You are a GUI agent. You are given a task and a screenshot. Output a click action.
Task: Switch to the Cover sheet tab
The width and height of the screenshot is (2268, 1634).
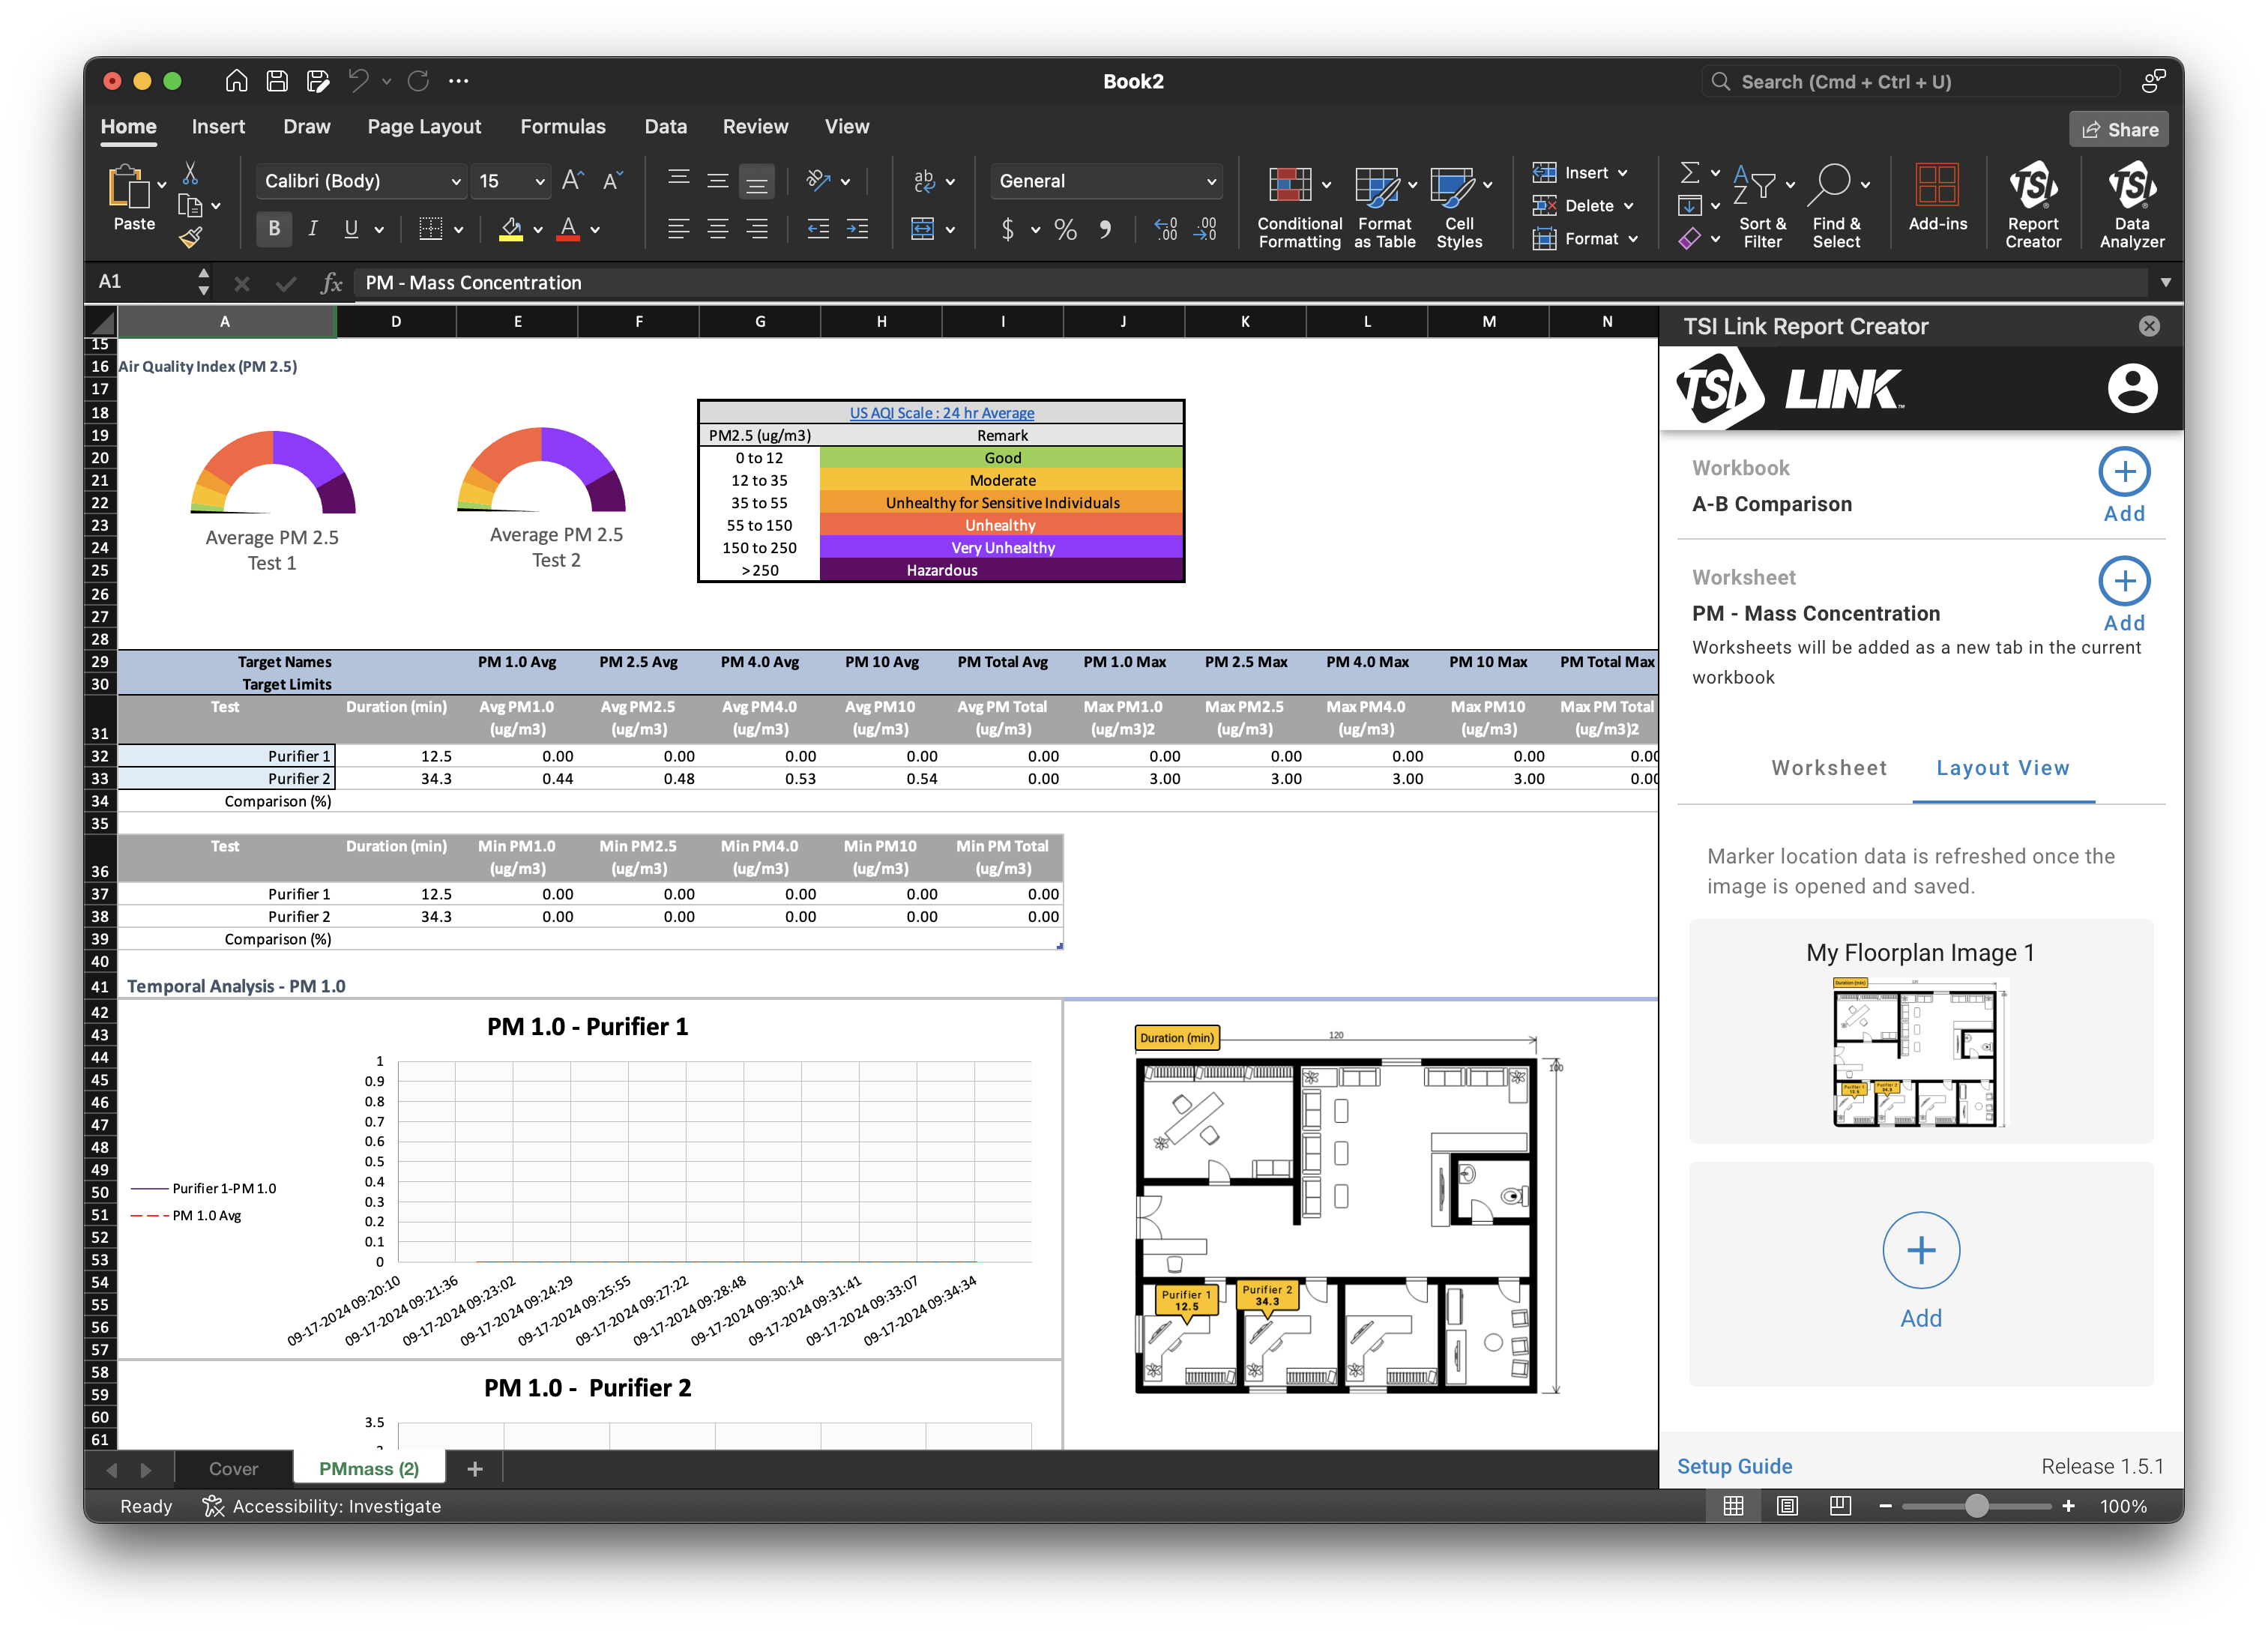233,1468
